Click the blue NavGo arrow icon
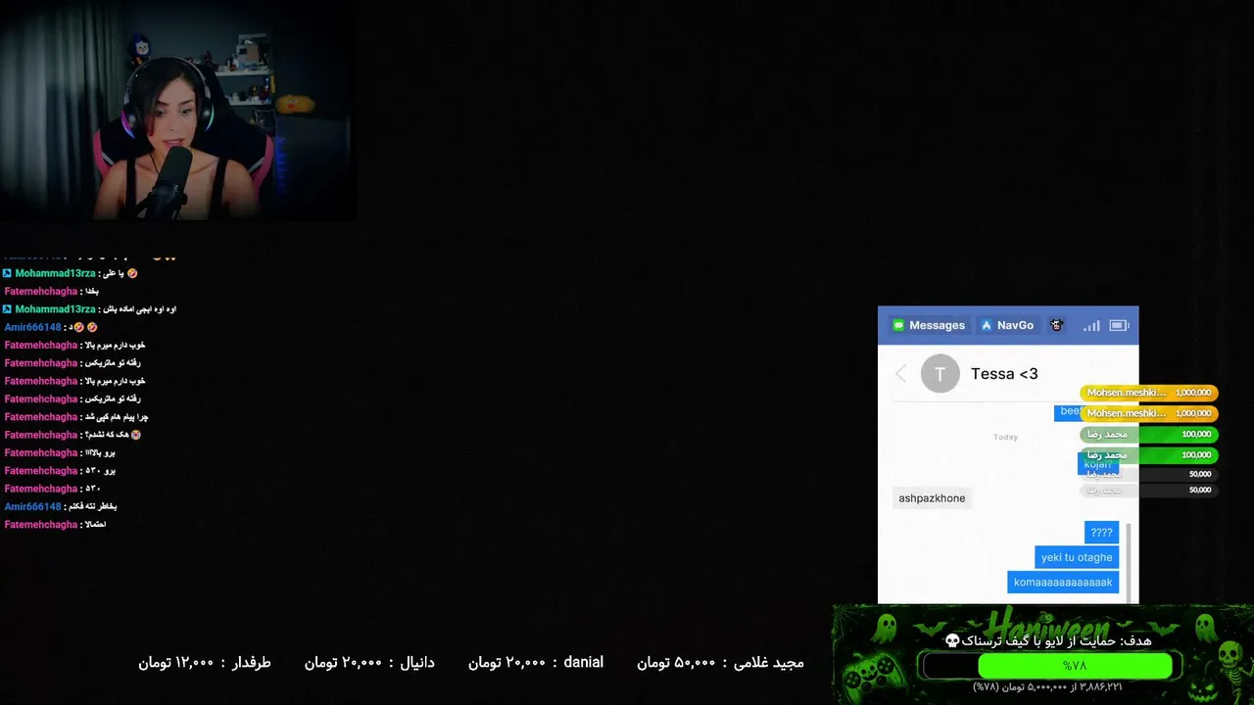Screen dimensions: 1254x705 point(987,325)
